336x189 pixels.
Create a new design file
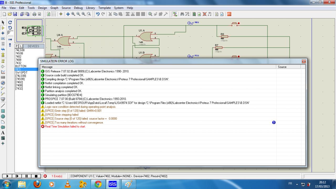pos(4,14)
